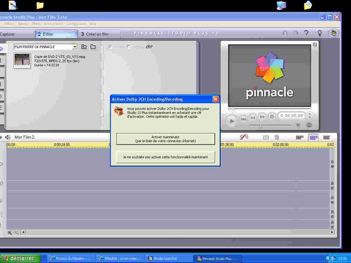This screenshot has height=263, width=351.
Task: Switch to the 3 Créer un film tab
Action: pyautogui.click(x=100, y=34)
